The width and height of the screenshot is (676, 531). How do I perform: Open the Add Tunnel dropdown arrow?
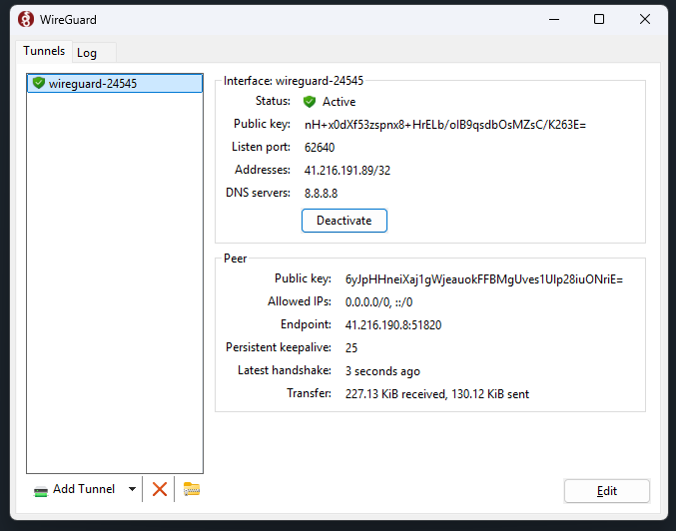pyautogui.click(x=133, y=489)
